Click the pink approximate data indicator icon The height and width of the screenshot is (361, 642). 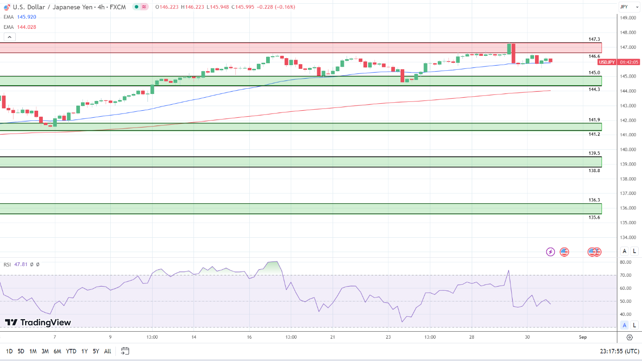point(144,7)
